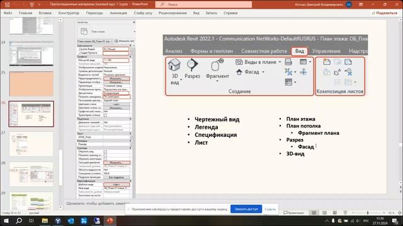
Task: Expand the 3D вид dropdown arrow
Action: (x=181, y=80)
